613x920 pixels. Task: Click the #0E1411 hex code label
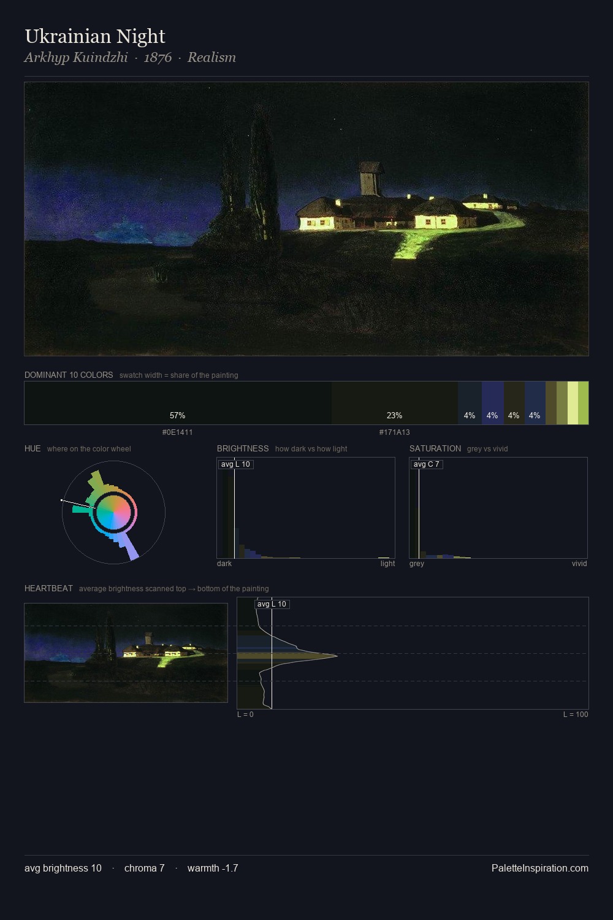(178, 432)
